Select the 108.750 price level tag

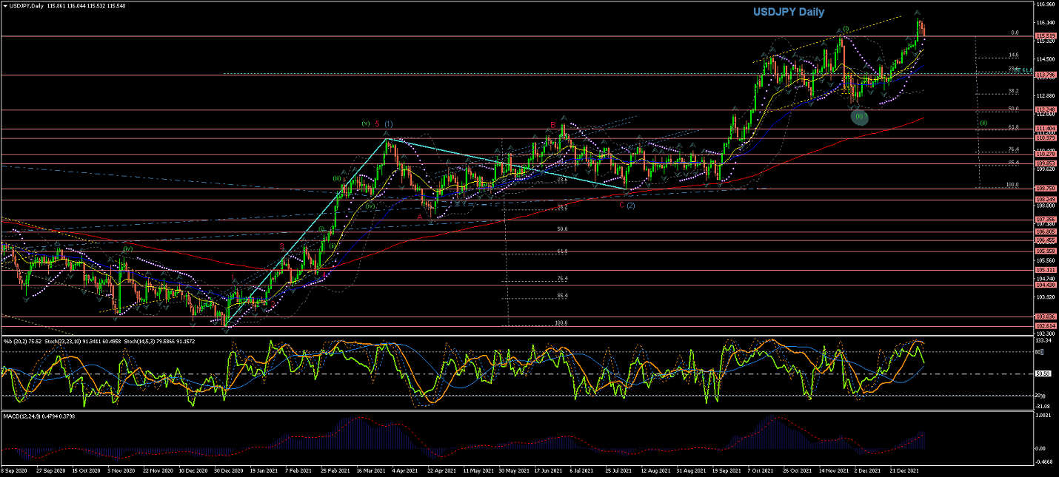coord(1046,189)
